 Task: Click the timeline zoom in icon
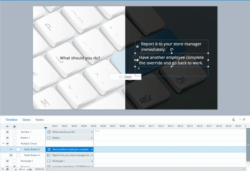click(x=30, y=169)
